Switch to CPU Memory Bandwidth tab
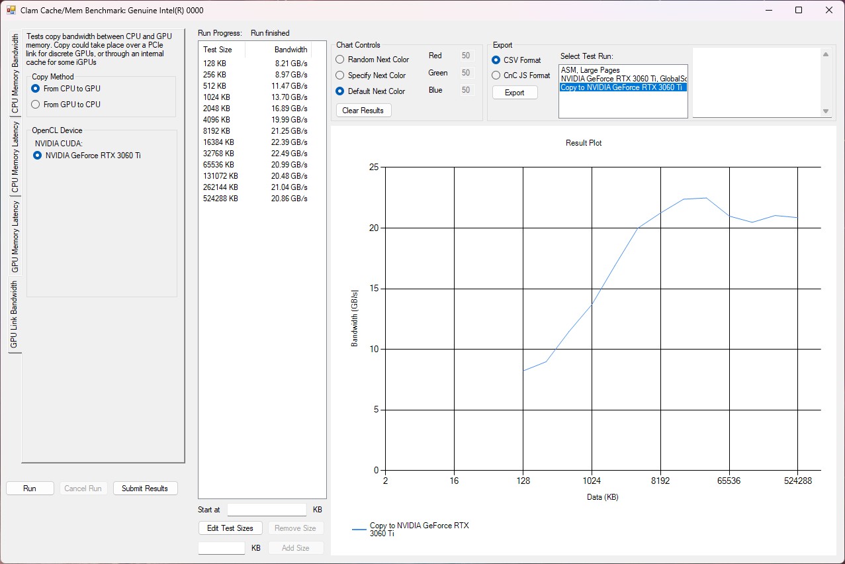This screenshot has height=564, width=845. [15, 75]
